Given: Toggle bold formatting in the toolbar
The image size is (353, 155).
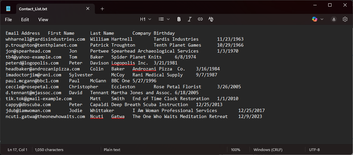Looking at the screenshot, I should pos(179,19).
